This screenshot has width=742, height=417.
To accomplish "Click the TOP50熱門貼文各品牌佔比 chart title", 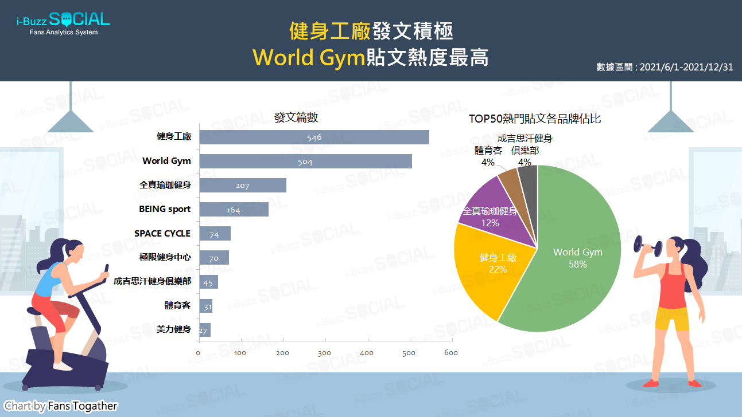I will pos(535,119).
